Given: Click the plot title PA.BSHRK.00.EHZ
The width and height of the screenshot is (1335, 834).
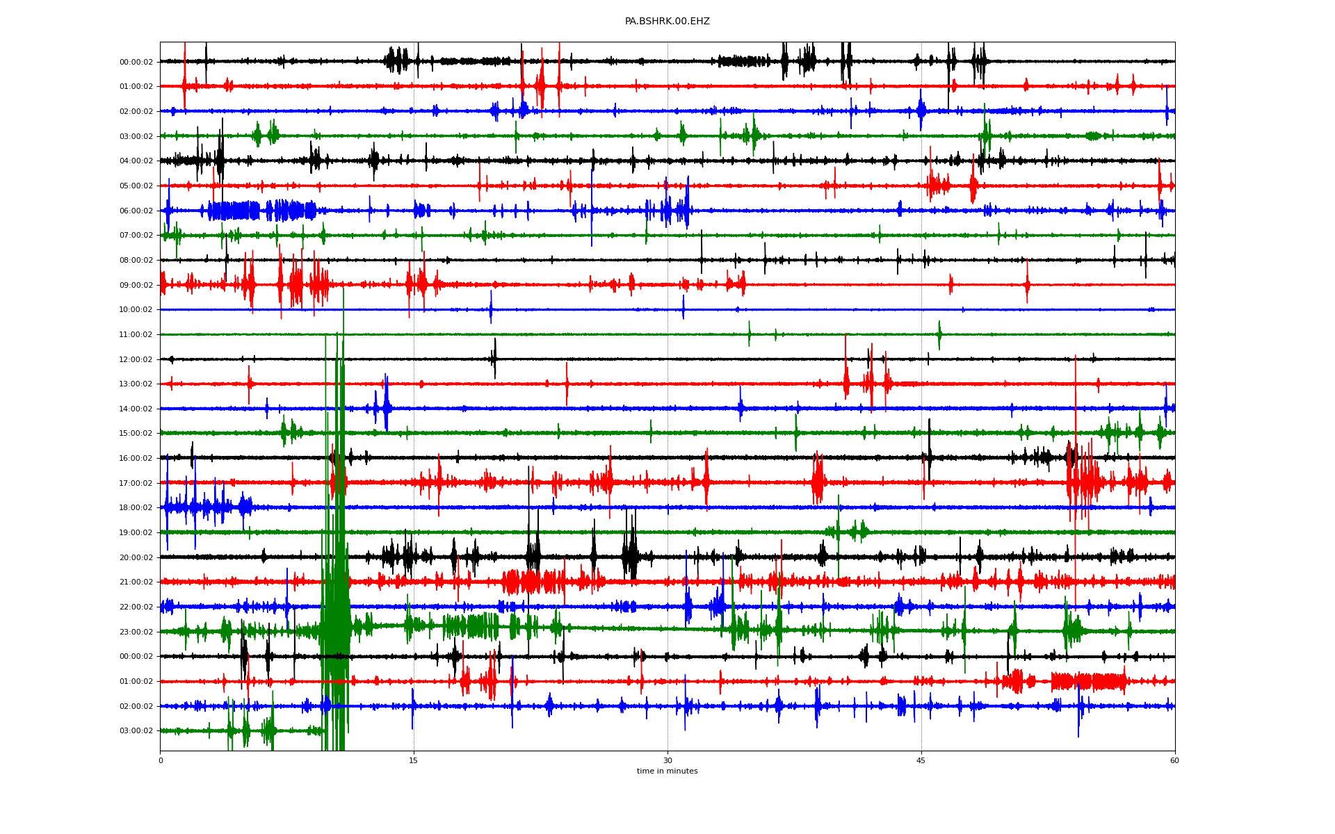Looking at the screenshot, I should [x=667, y=22].
